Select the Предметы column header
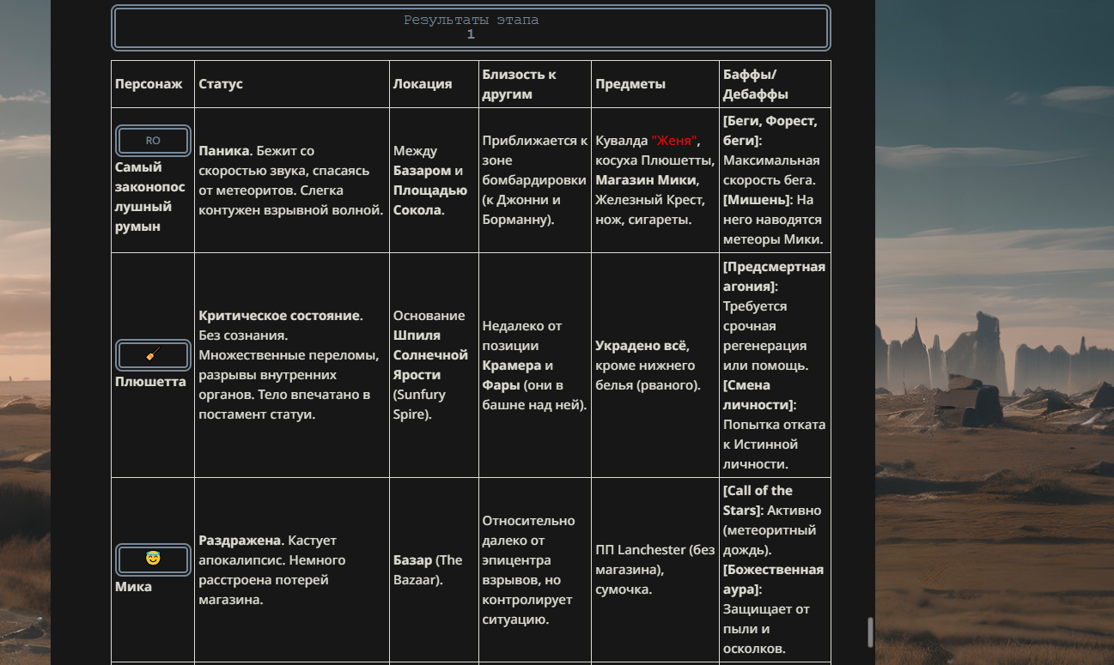Viewport: 1114px width, 665px height. (x=630, y=84)
